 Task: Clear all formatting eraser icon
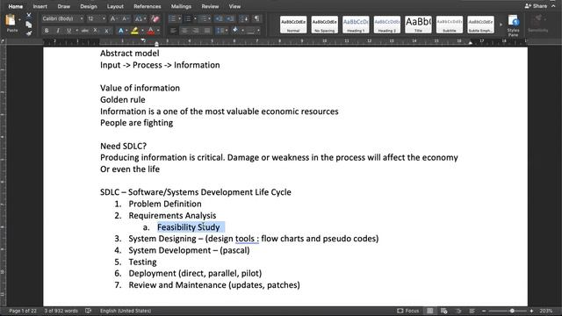coord(155,18)
